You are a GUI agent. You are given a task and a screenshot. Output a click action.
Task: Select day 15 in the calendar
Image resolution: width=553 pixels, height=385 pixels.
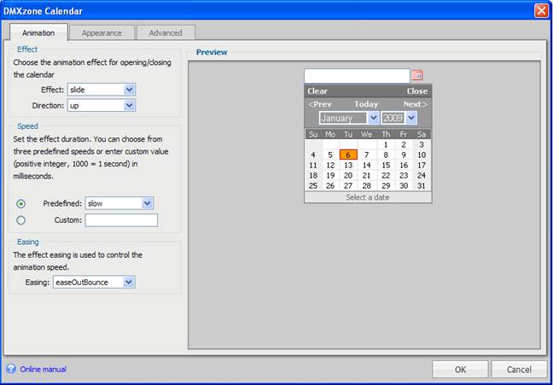pyautogui.click(x=386, y=165)
